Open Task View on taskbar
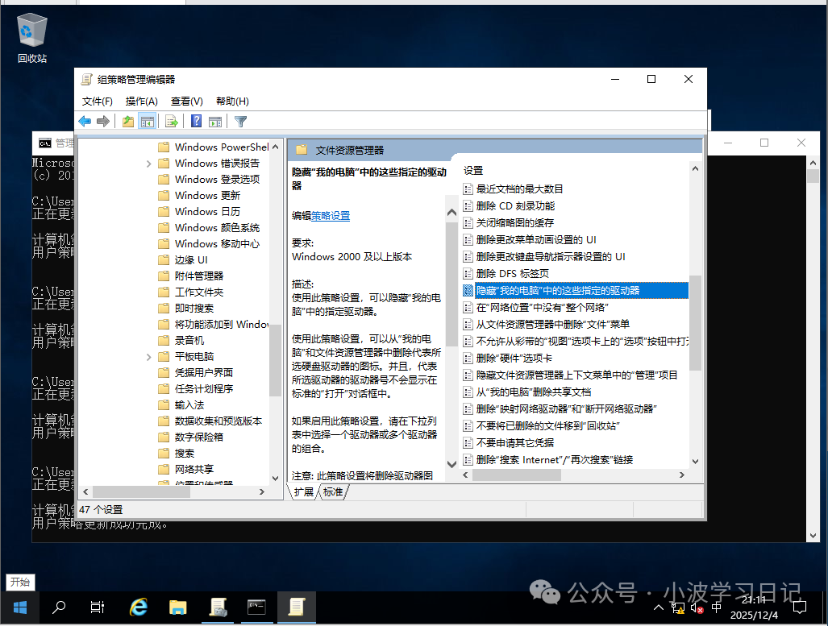The height and width of the screenshot is (626, 828). (98, 607)
